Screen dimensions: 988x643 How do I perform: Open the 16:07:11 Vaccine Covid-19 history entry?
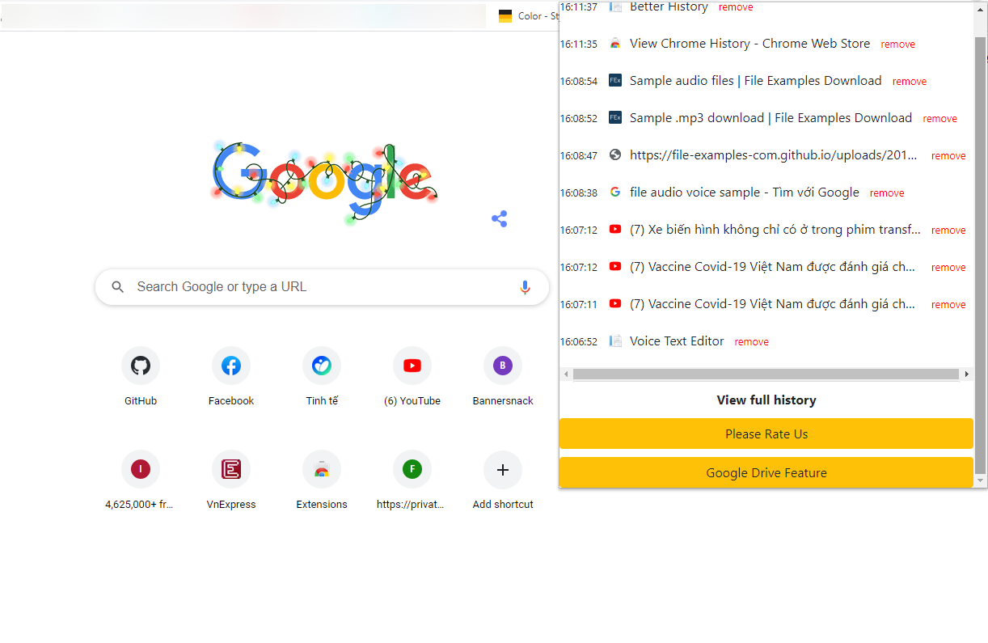[773, 304]
